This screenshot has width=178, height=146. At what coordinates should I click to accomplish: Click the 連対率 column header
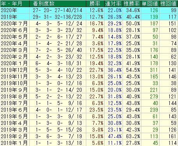coord(114,4)
